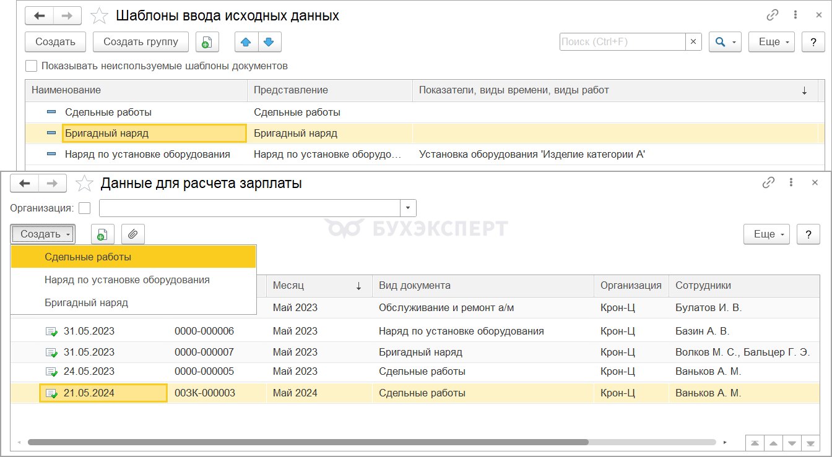Add Шаблоны ввода исходных данных to favorites star
The height and width of the screenshot is (457, 832).
click(x=99, y=15)
